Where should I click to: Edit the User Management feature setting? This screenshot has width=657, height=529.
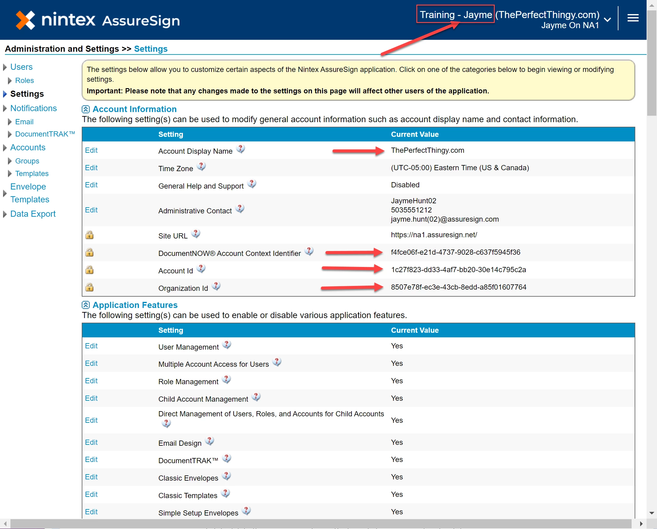91,346
